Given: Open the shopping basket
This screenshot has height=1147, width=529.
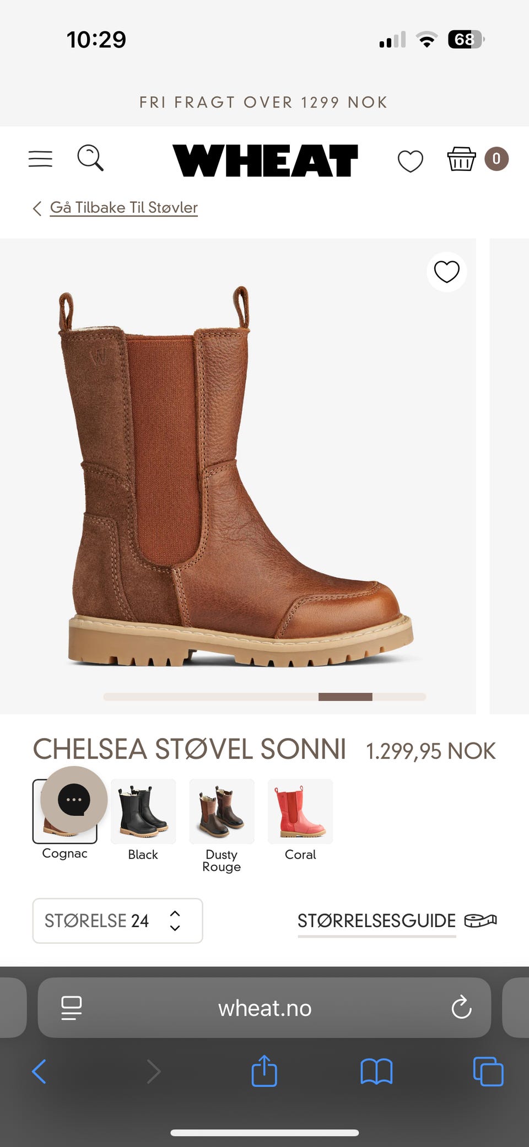Looking at the screenshot, I should (461, 159).
